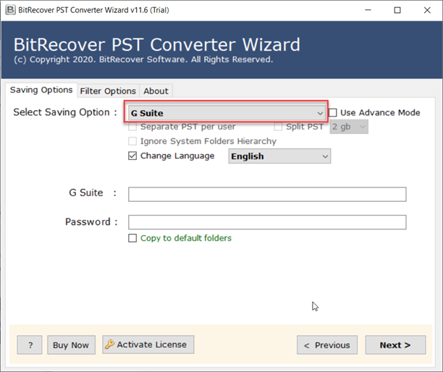Click the Select Saving Option label
Viewport: 443px width, 372px height.
[65, 112]
